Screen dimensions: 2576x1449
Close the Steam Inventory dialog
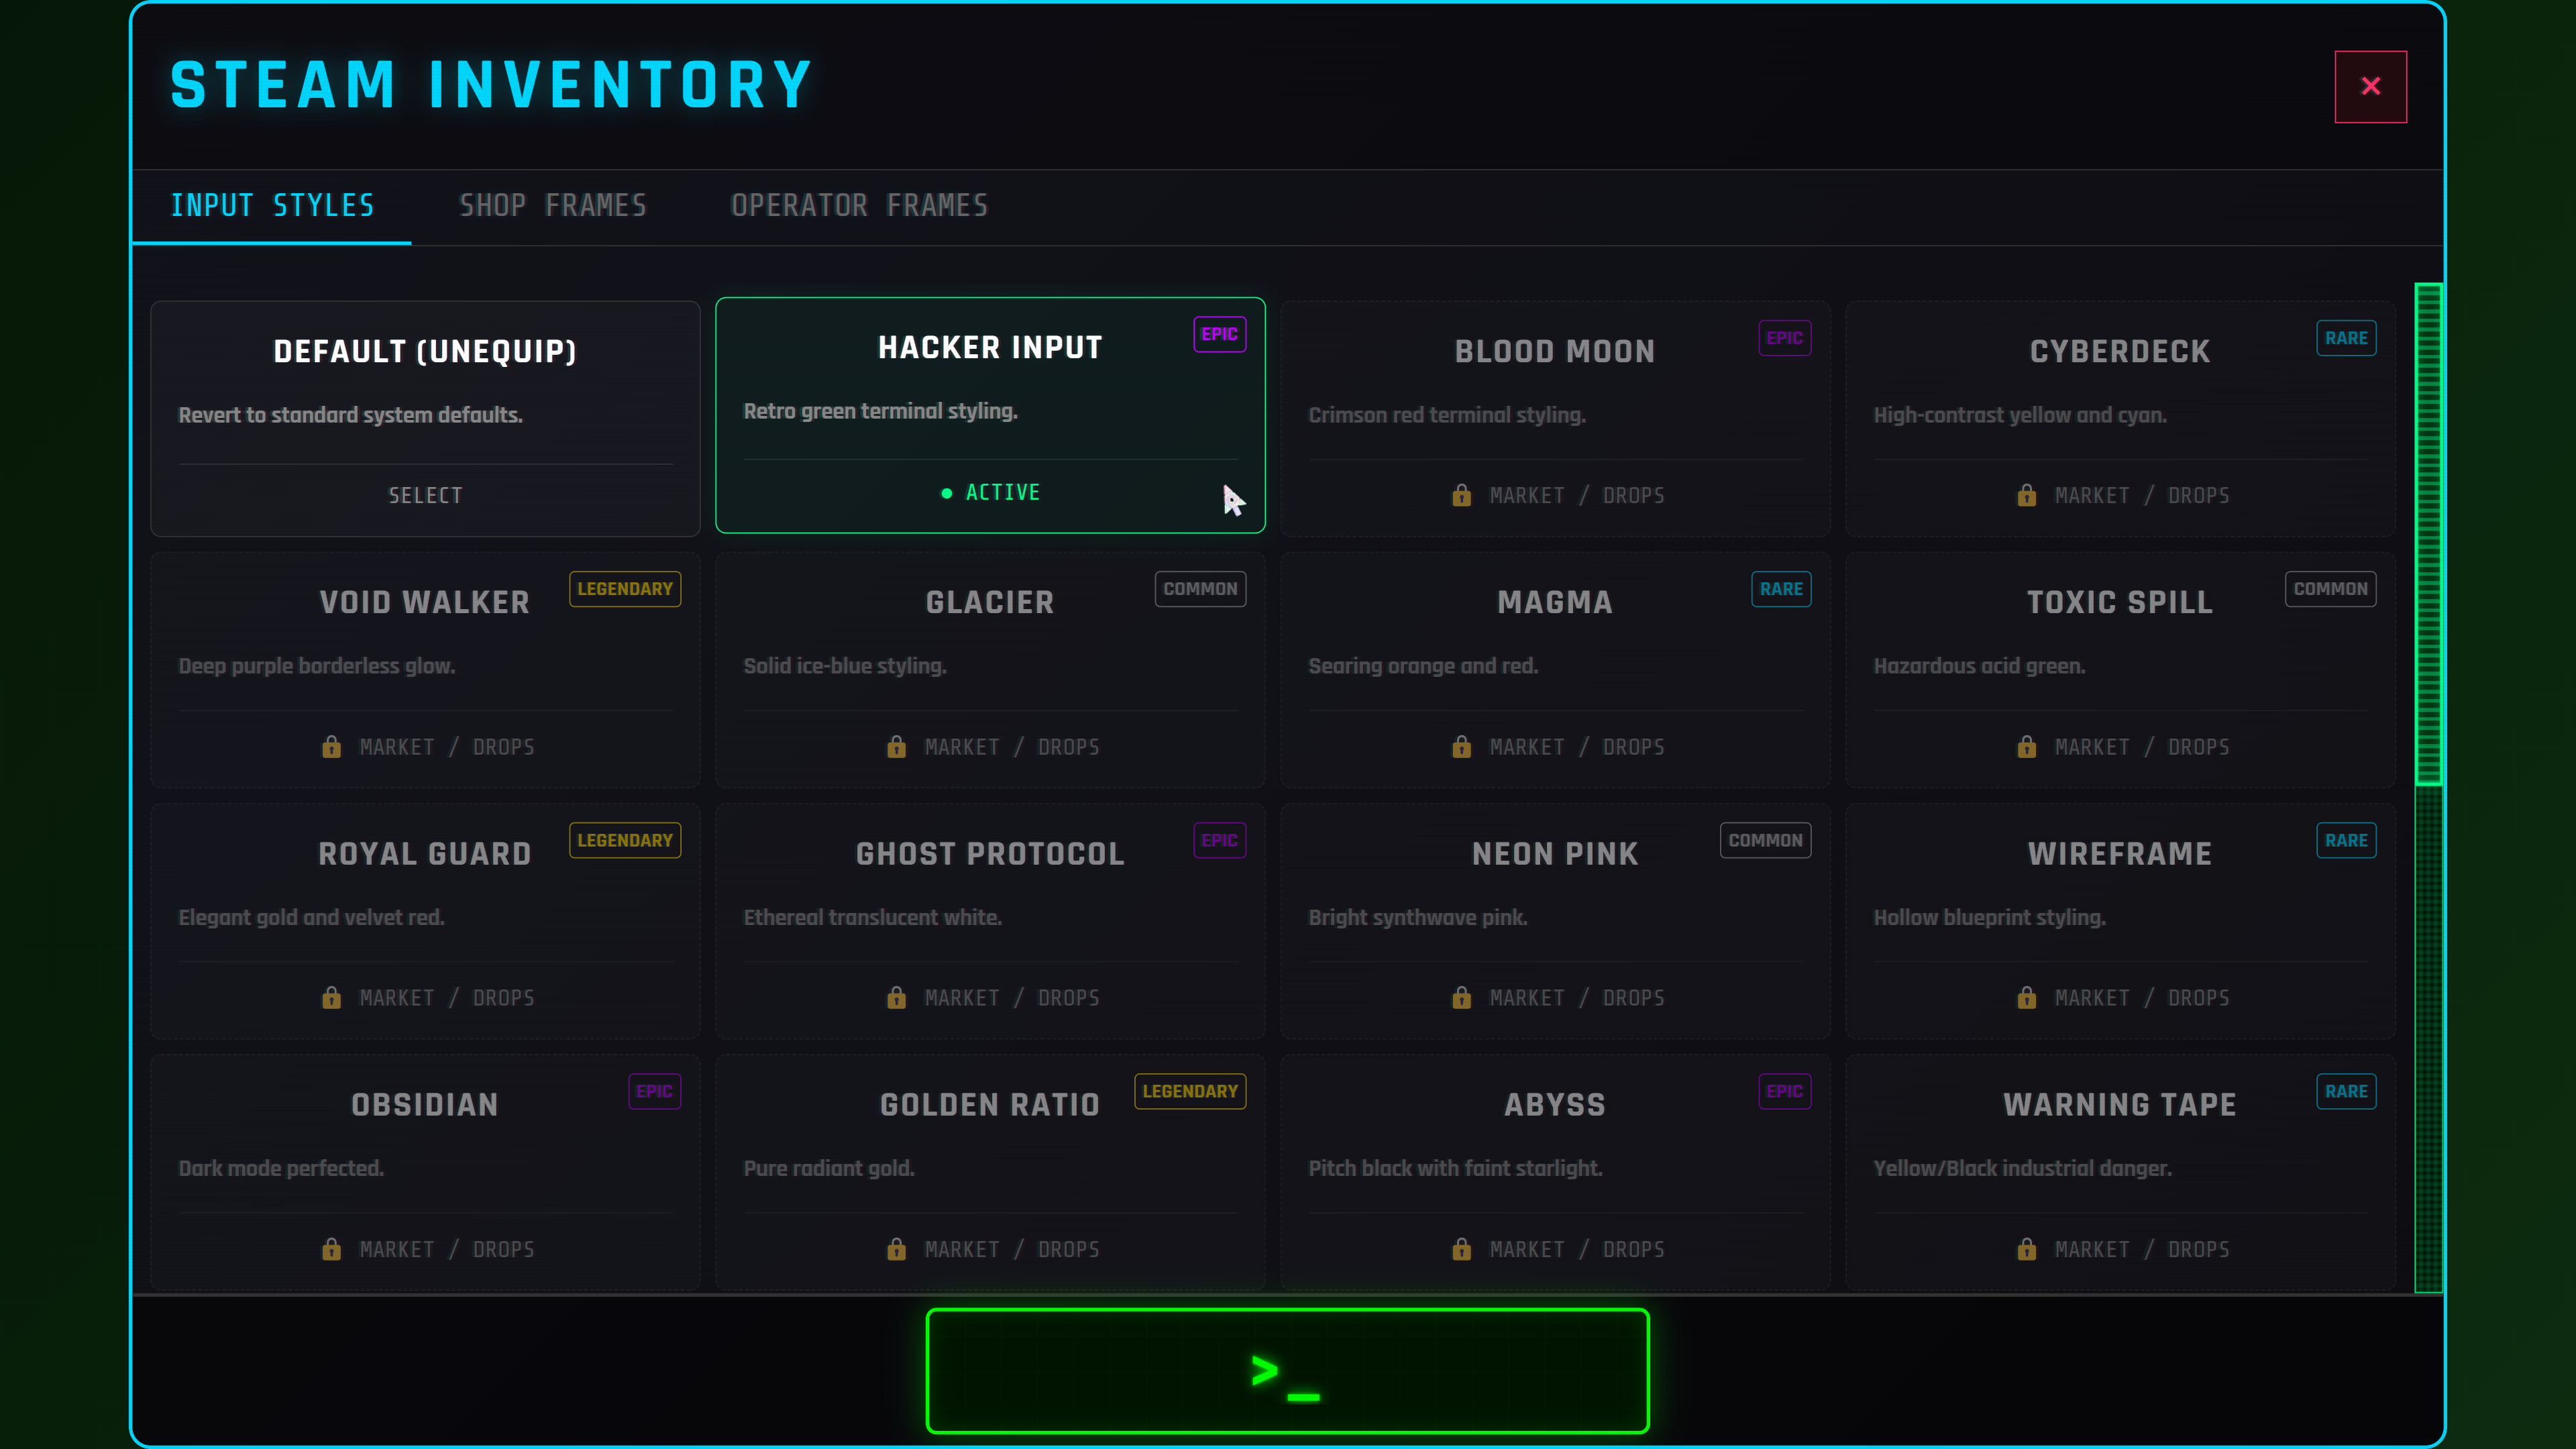2370,86
